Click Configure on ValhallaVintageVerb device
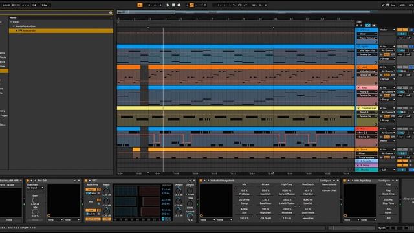 [325, 181]
